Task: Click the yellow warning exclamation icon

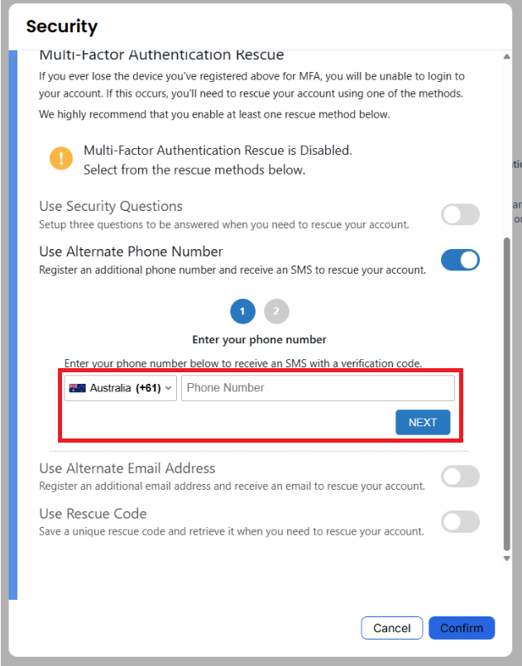Action: [x=61, y=158]
